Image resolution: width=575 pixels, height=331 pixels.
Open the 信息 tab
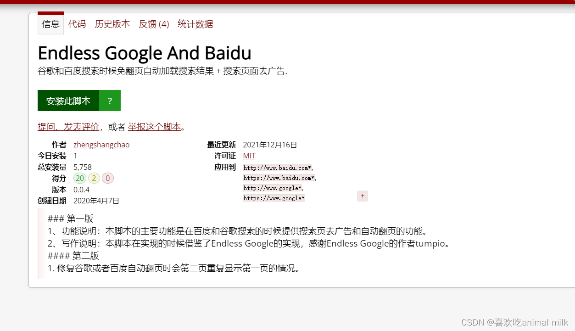(x=50, y=24)
